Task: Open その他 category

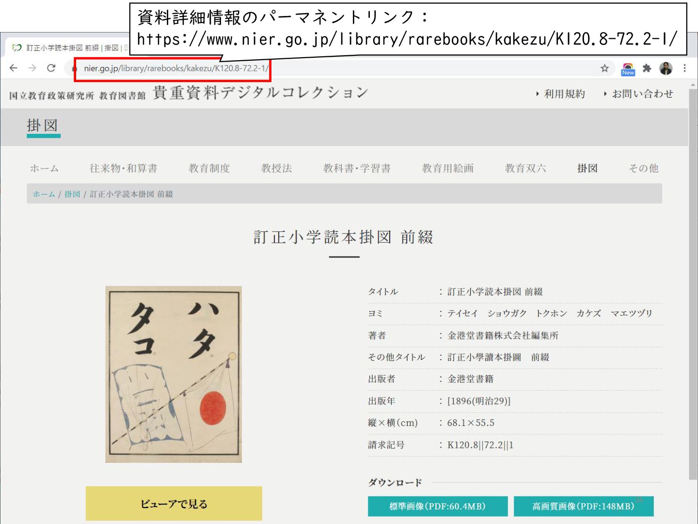Action: click(x=644, y=168)
